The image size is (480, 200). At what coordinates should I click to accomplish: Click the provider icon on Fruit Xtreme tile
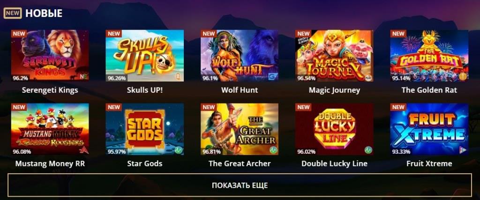463,150
